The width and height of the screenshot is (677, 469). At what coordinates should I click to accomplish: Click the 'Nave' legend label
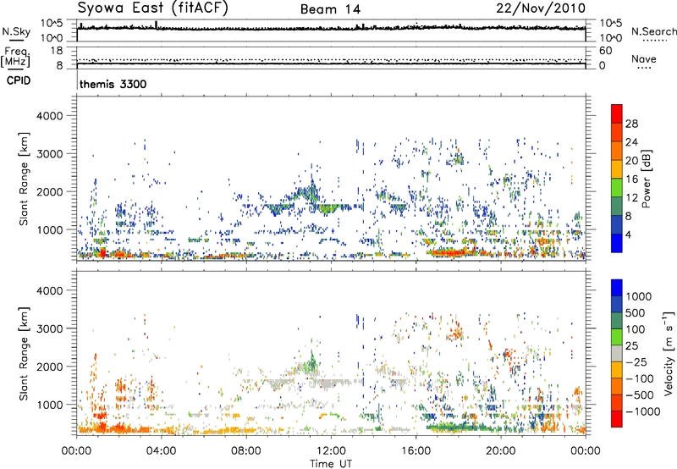pyautogui.click(x=644, y=58)
